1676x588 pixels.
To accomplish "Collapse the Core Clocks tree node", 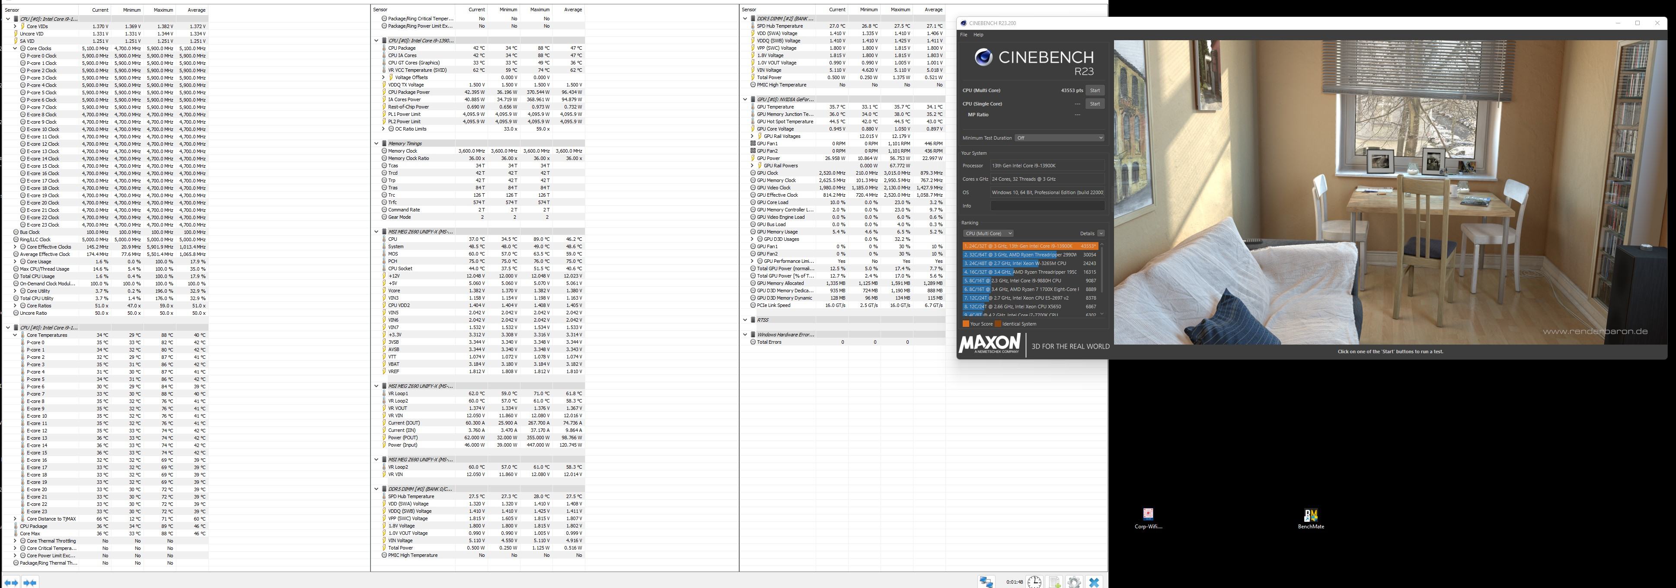I will point(15,48).
